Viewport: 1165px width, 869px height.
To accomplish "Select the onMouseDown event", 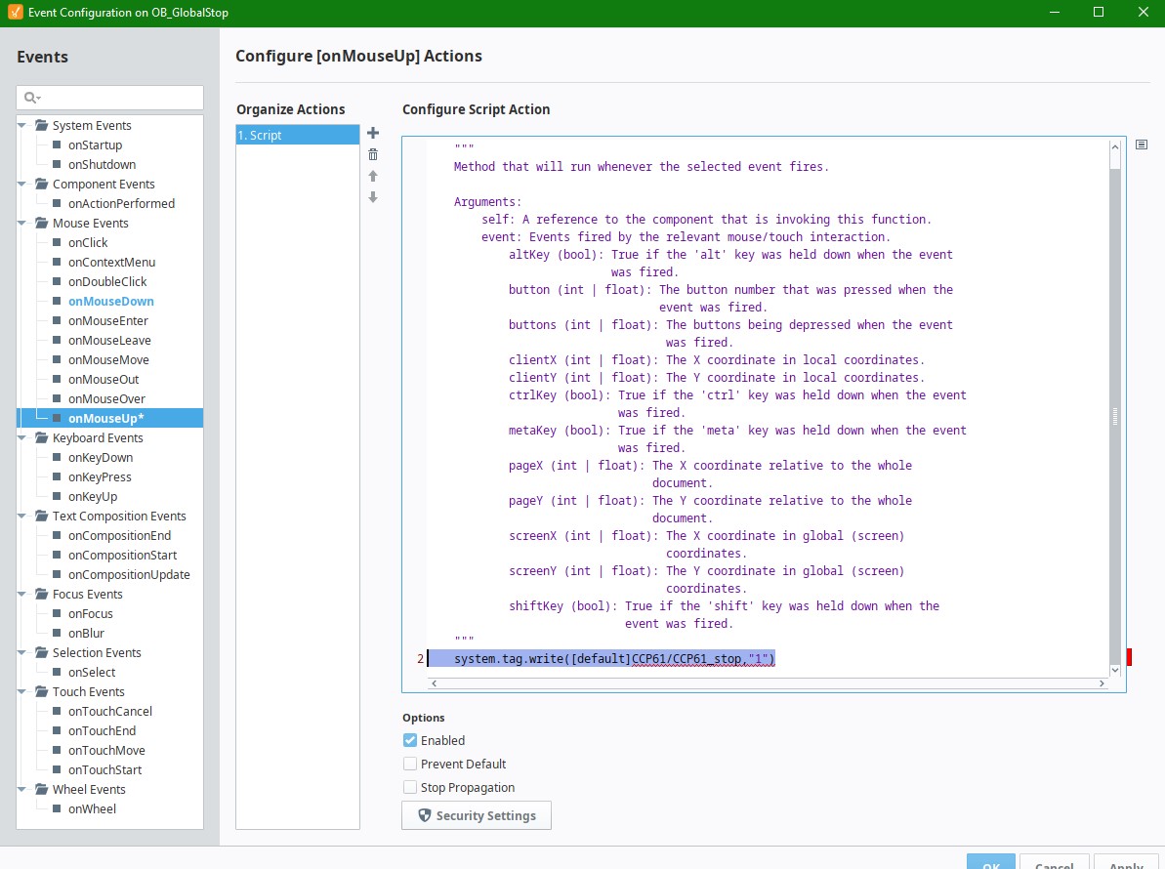I will coord(110,302).
